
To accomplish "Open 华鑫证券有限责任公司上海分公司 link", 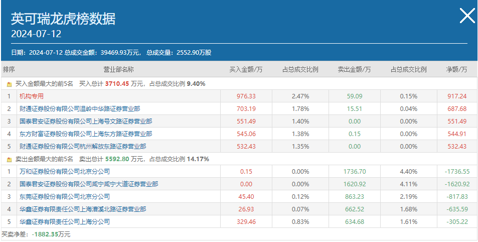I will click(64, 221).
